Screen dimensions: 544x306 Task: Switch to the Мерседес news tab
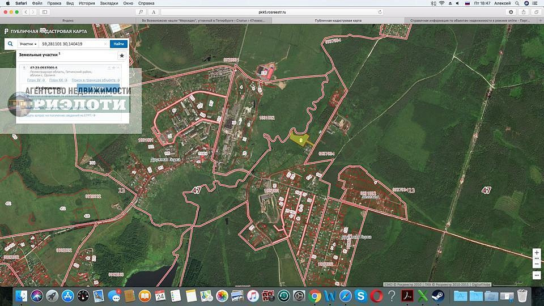(x=203, y=20)
